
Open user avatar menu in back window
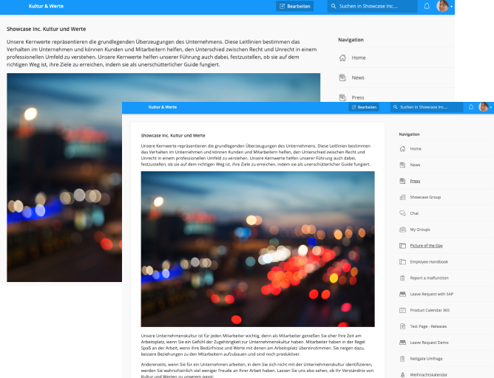443,6
